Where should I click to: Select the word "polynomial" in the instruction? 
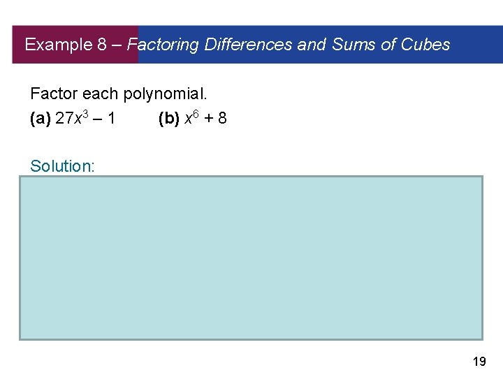point(159,93)
